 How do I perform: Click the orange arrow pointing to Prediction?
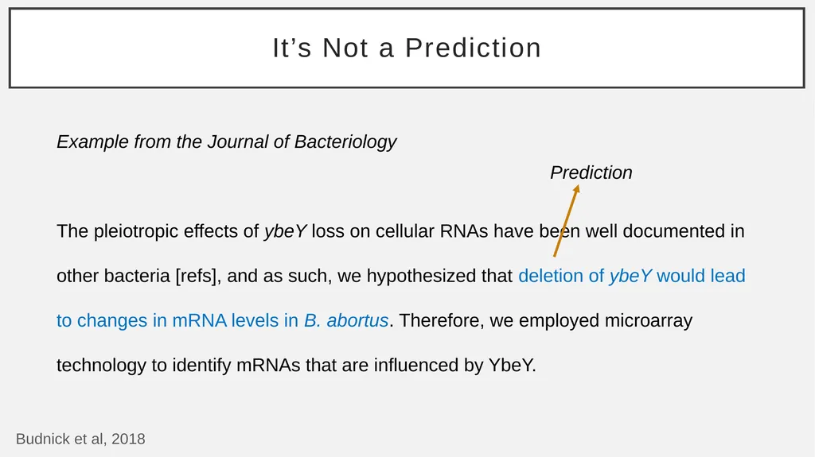(567, 221)
